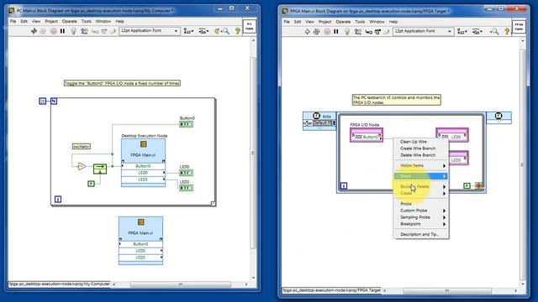Pause execution in the FPGA Main window
Image resolution: width=538 pixels, height=302 pixels.
pos(336,32)
